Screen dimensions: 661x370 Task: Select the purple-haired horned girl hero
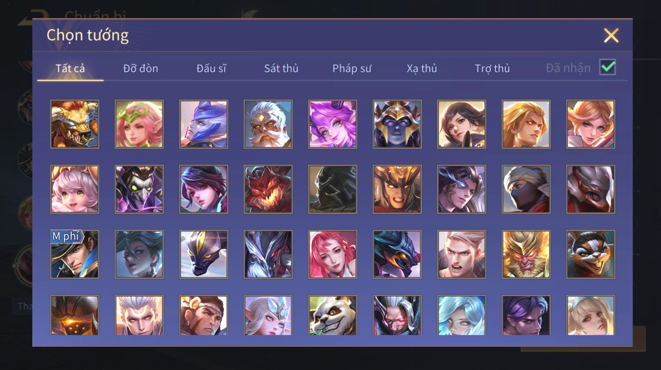333,124
